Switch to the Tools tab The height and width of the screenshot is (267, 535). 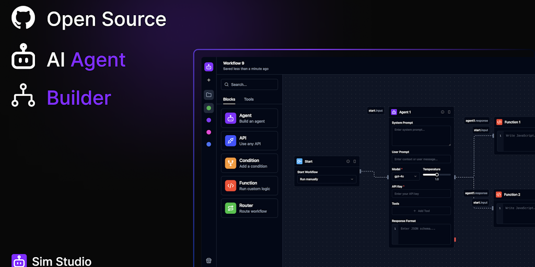coord(249,99)
